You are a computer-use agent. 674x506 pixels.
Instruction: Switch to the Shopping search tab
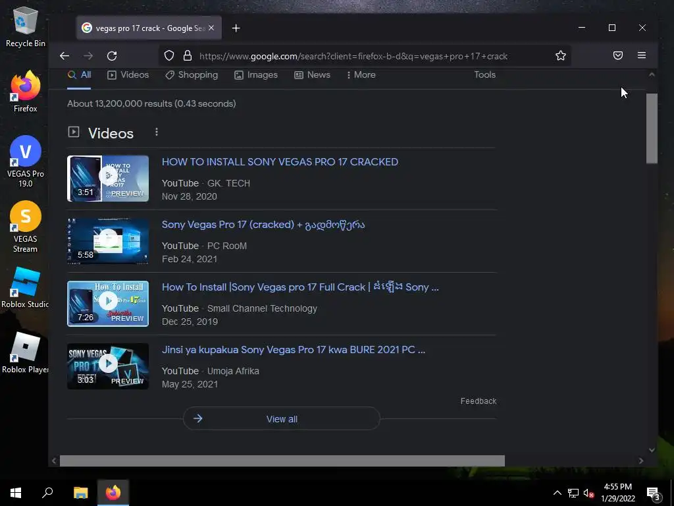[192, 75]
